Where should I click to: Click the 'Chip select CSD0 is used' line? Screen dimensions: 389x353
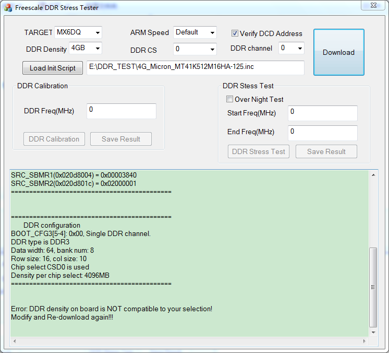click(x=50, y=267)
